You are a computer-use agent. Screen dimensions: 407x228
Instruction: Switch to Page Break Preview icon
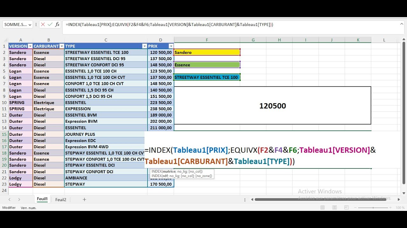click(346, 208)
